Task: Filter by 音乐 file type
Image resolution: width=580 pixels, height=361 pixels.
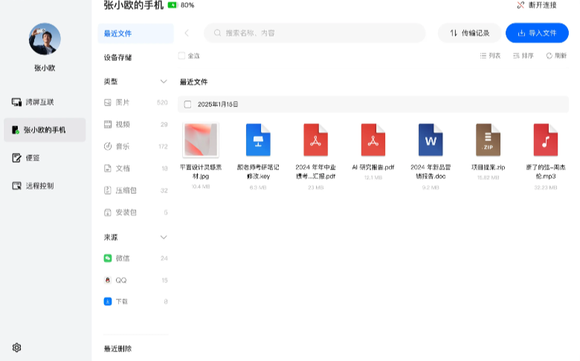Action: [135, 146]
